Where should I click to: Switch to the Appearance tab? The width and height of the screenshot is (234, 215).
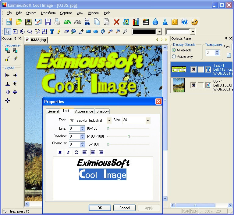click(x=84, y=111)
